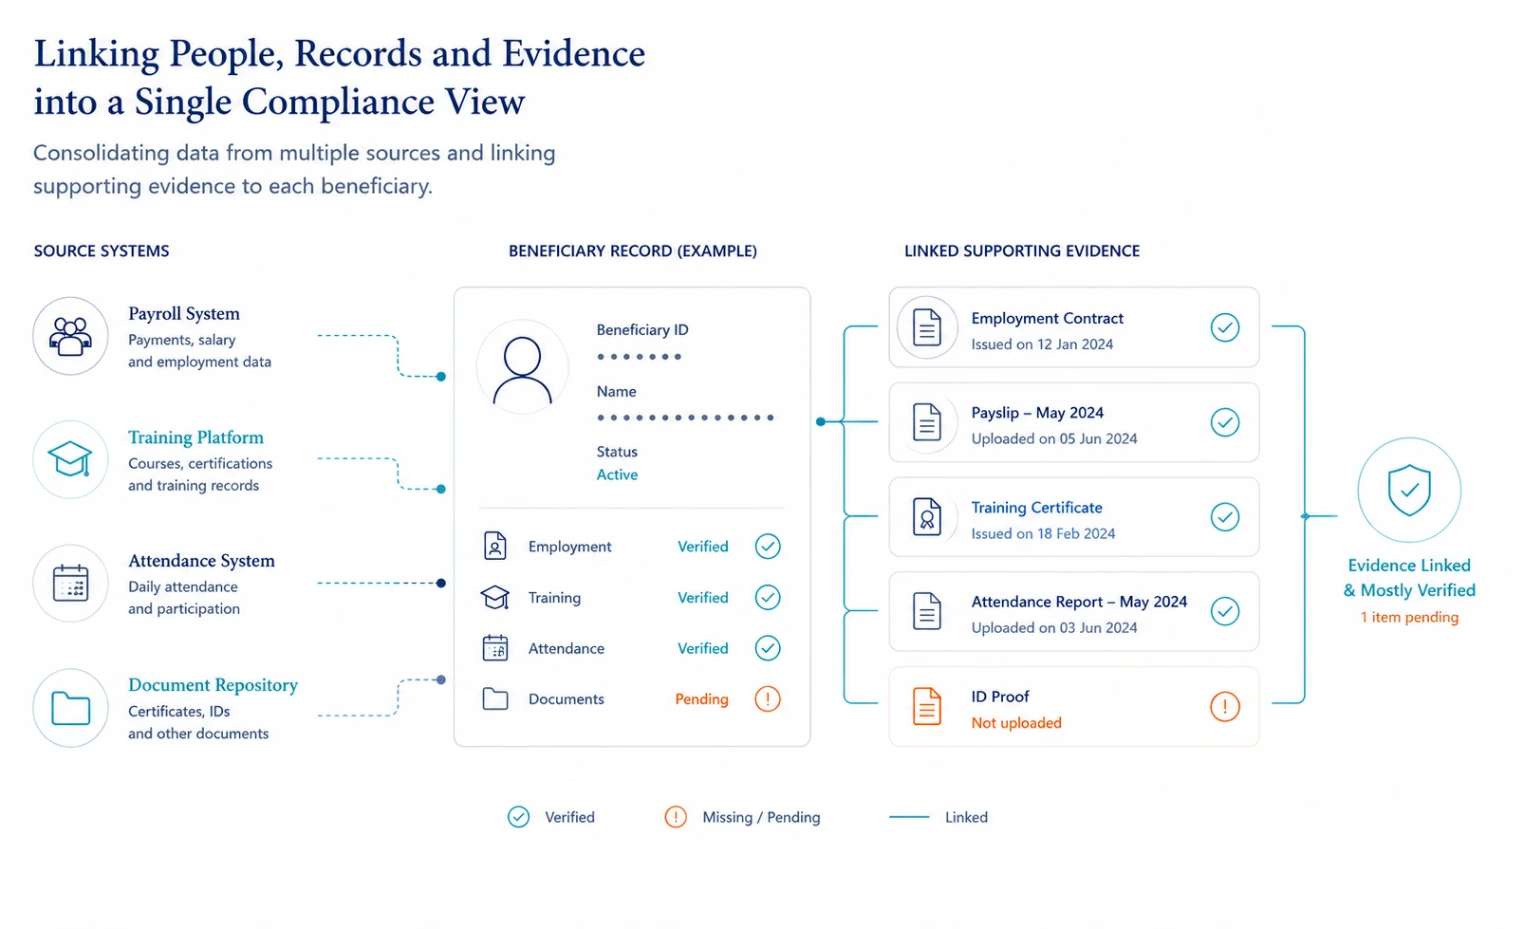Click the Attendance 'Verified' status text
The width and height of the screenshot is (1524, 929).
703,648
